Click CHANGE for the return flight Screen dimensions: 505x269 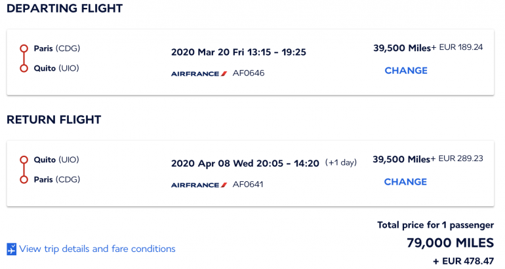point(406,182)
